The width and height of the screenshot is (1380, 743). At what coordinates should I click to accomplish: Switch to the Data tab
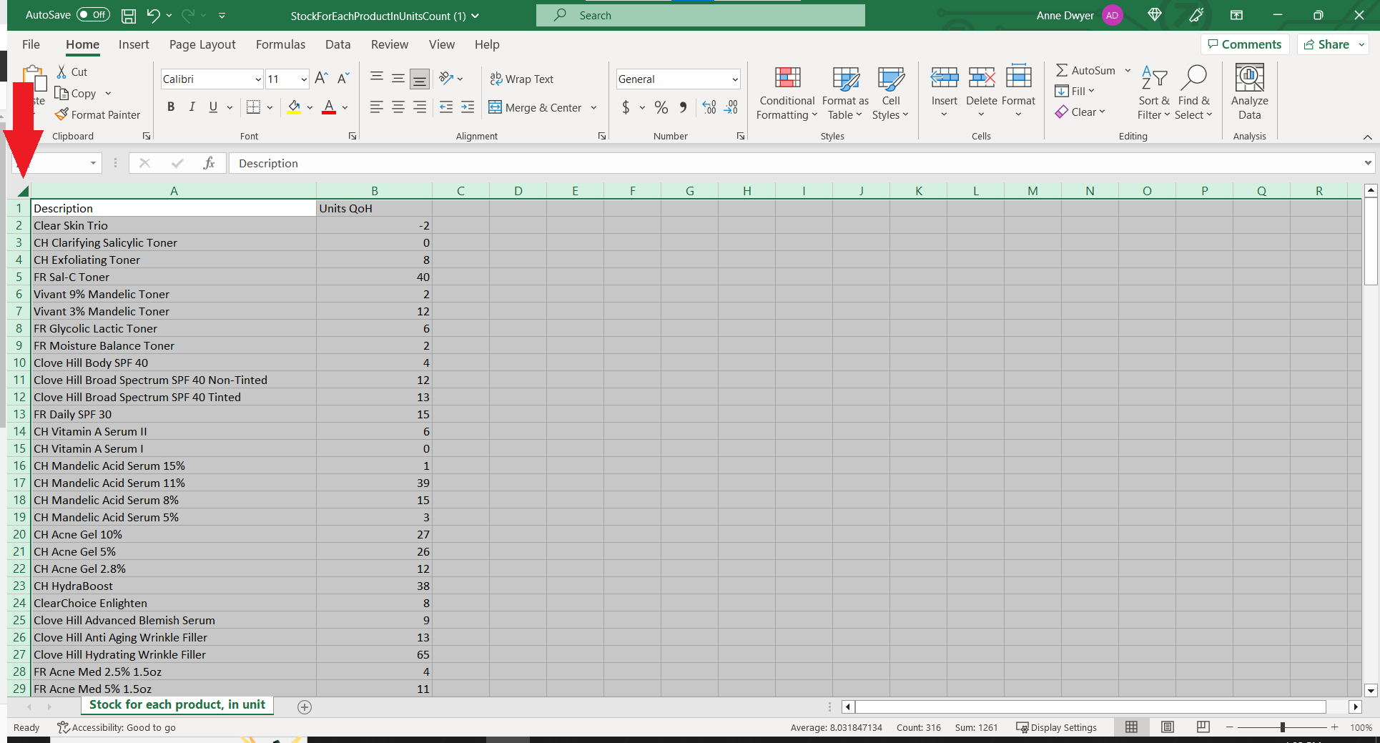point(337,44)
